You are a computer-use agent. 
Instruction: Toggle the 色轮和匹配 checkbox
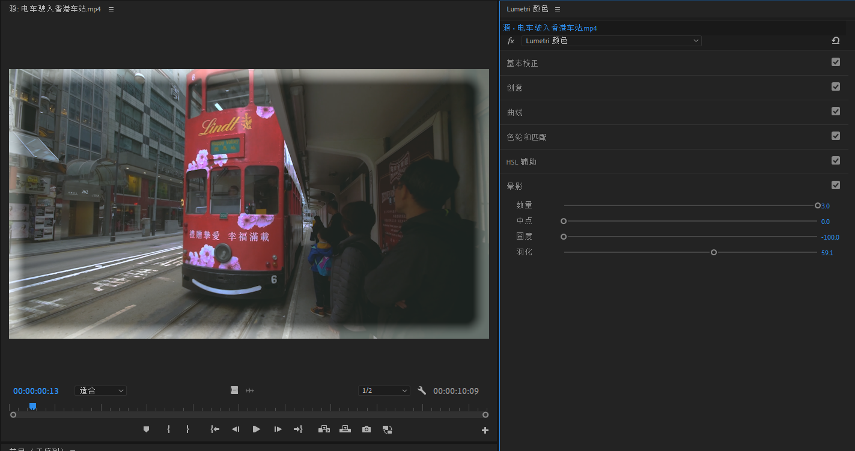pyautogui.click(x=836, y=136)
